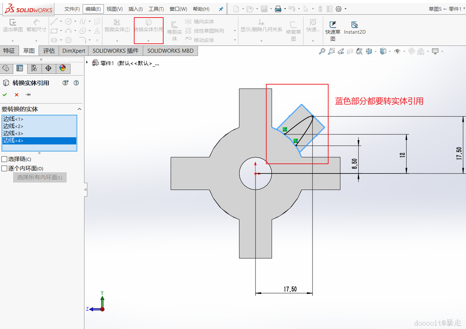Click the green checkmark to confirm conversion
This screenshot has height=329, width=466.
(x=5, y=95)
